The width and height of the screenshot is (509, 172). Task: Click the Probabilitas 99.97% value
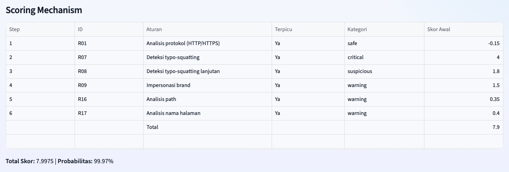(104, 161)
